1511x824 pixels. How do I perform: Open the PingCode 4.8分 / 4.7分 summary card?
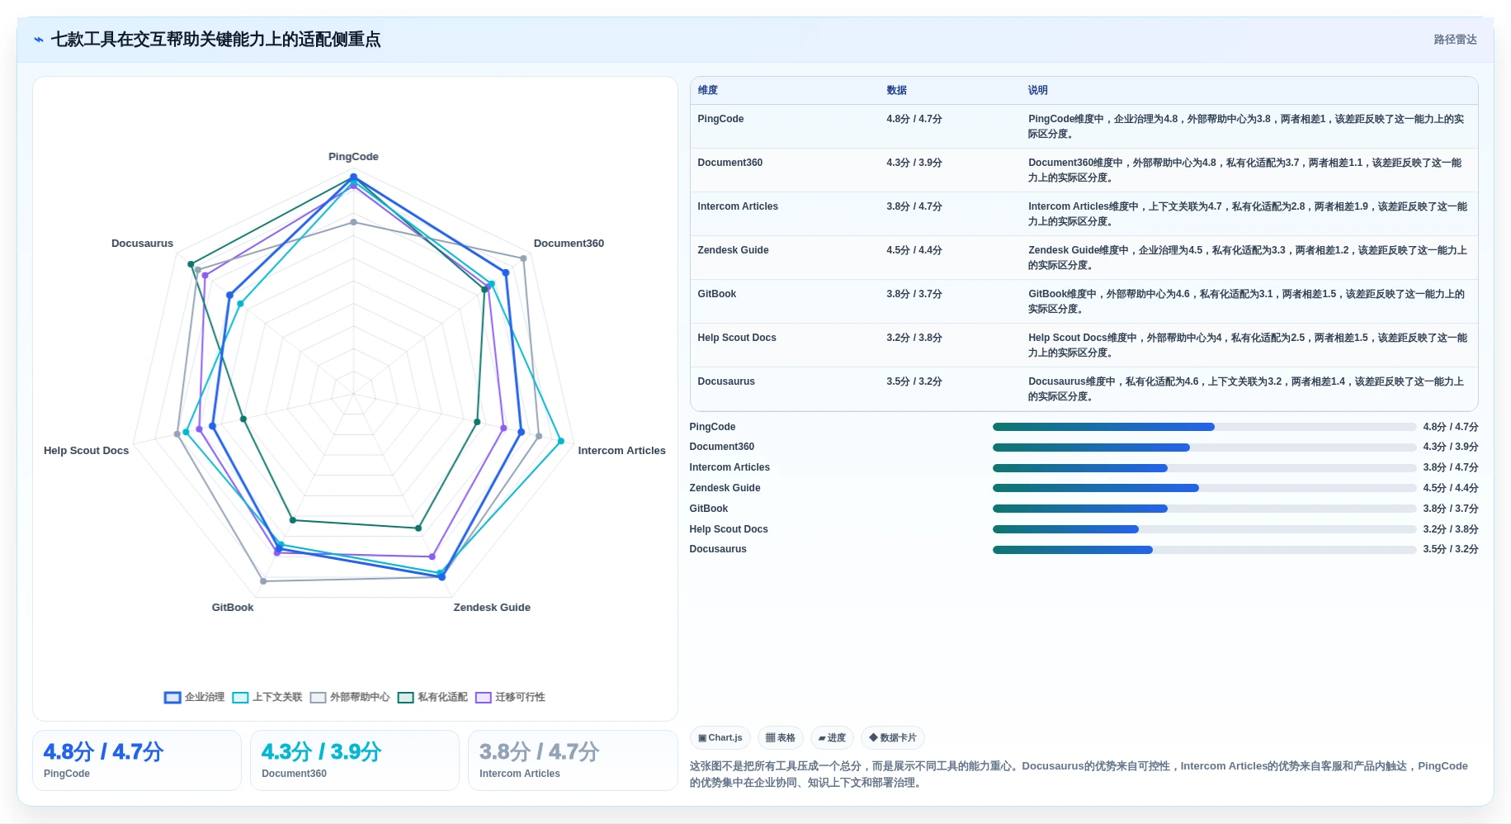coord(137,760)
